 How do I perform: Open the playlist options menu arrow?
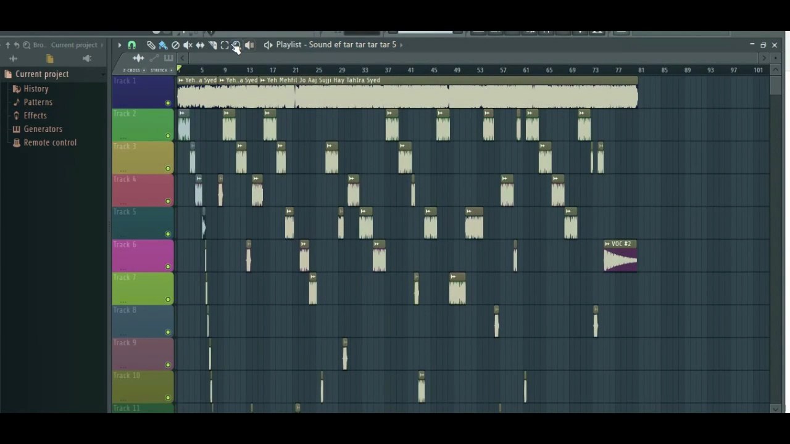pyautogui.click(x=119, y=45)
